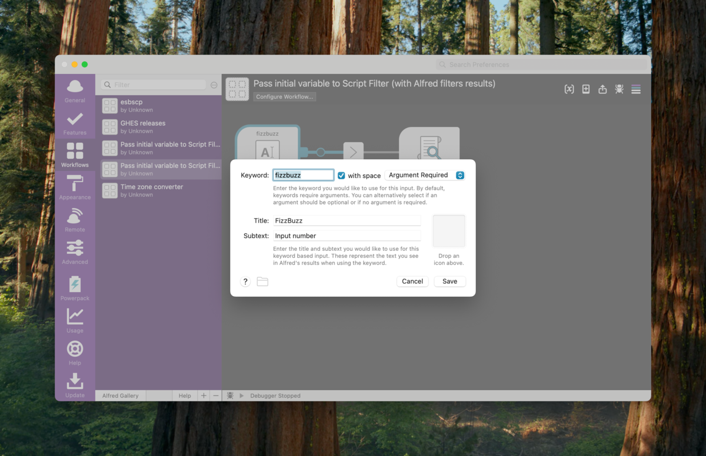Click the Script Filter node on canvas
The width and height of the screenshot is (706, 456).
(x=429, y=143)
